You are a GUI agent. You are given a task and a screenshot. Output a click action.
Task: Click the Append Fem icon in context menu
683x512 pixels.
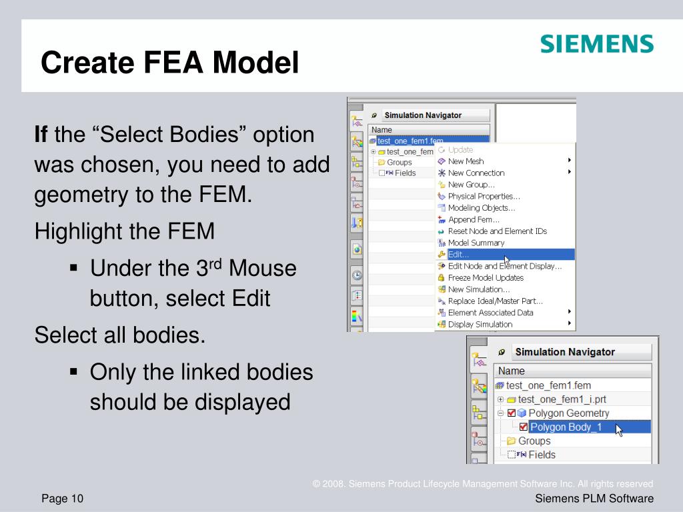442,219
